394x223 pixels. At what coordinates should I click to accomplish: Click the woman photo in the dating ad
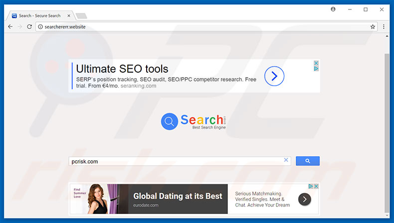(x=98, y=199)
